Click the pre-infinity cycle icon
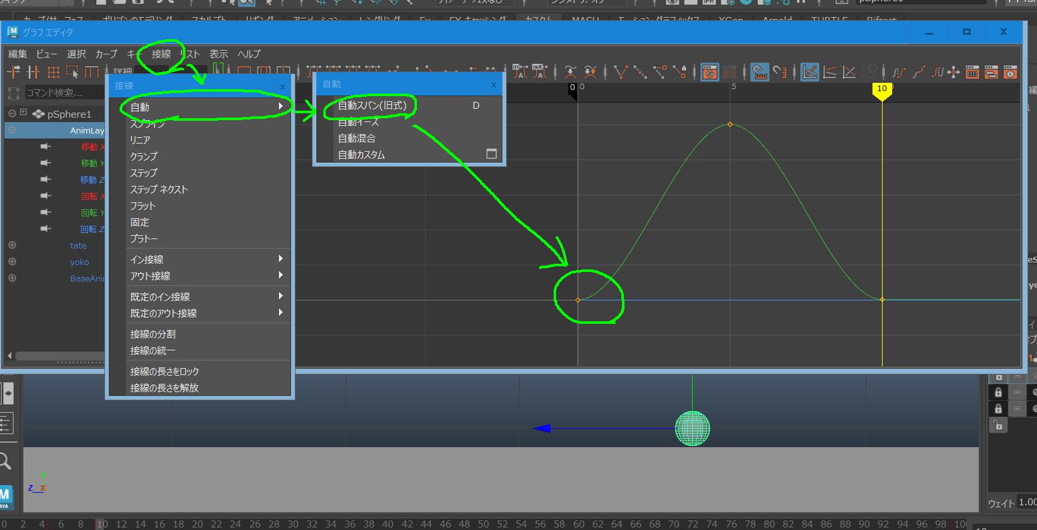 (898, 72)
